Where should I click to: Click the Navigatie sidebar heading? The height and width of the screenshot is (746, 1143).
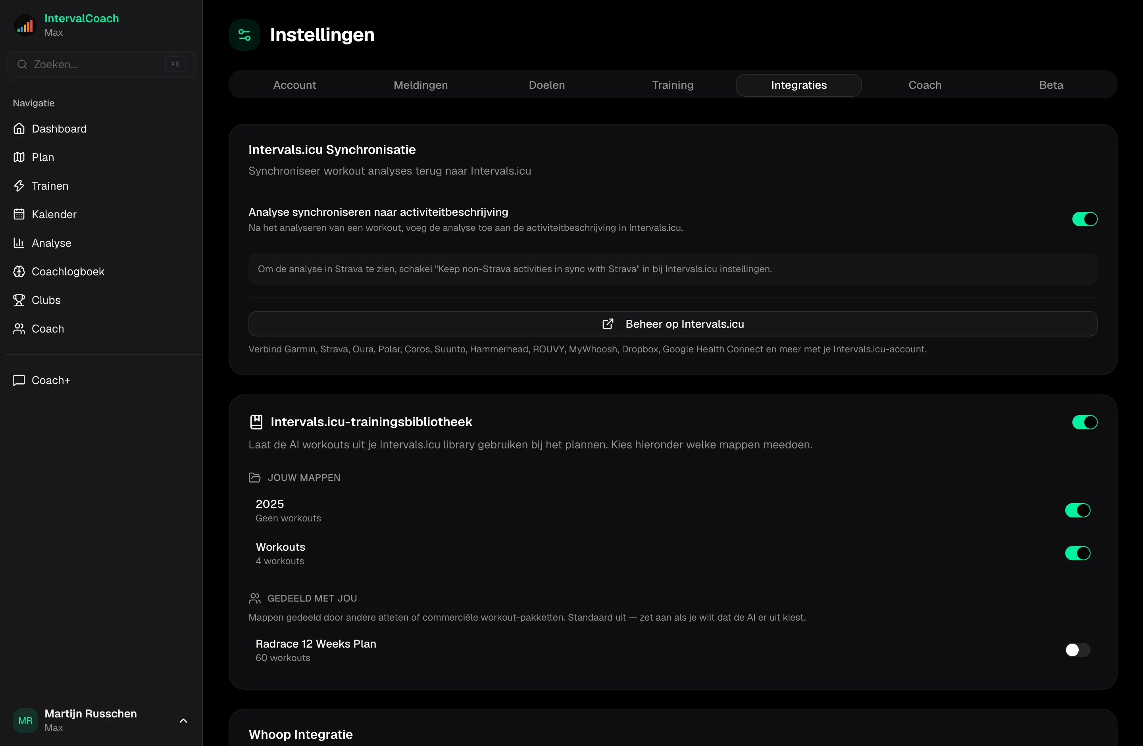34,103
